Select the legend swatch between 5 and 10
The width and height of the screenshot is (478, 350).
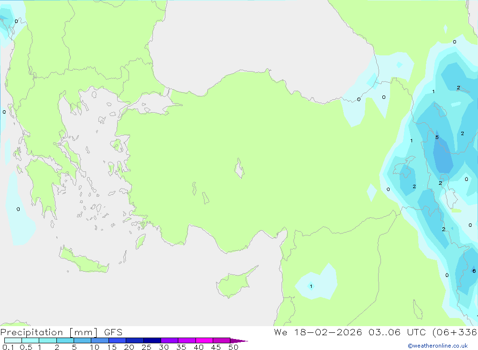tap(83, 340)
